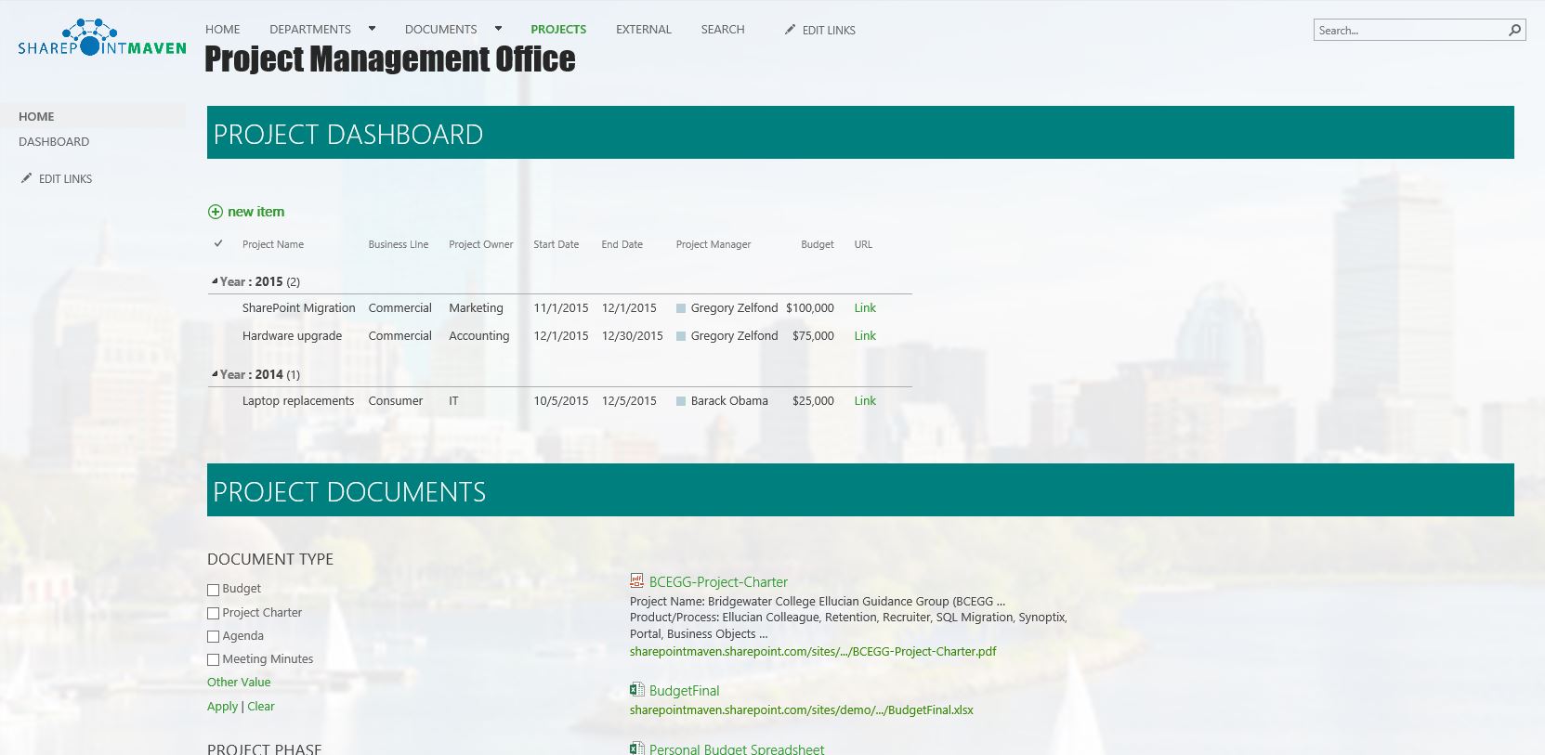Click the SharePoint Migration project name
Viewport: 1545px width, 755px height.
(x=299, y=308)
